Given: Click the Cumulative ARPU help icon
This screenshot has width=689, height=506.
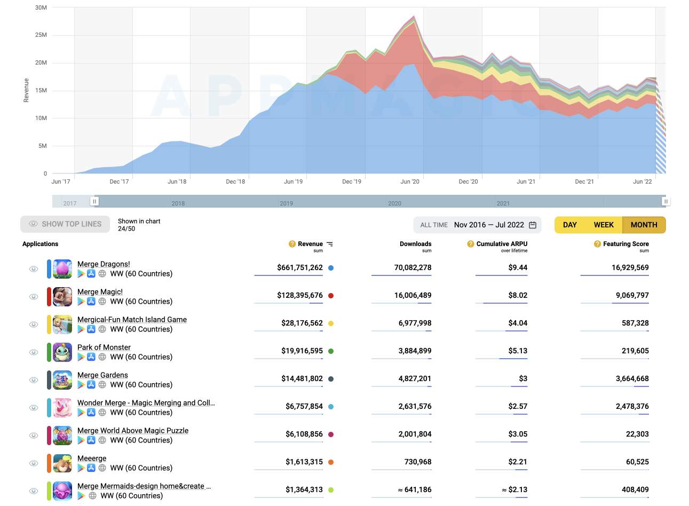Looking at the screenshot, I should [470, 244].
